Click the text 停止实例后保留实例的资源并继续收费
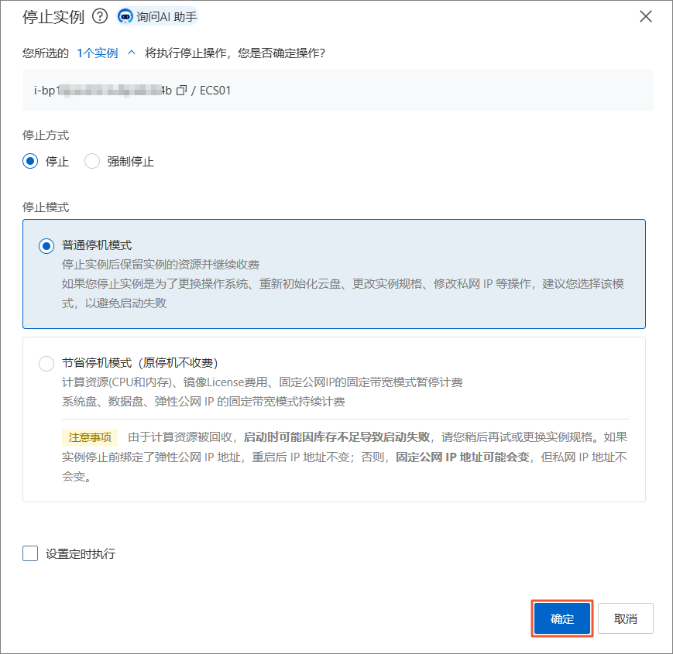This screenshot has height=654, width=673. (x=160, y=265)
